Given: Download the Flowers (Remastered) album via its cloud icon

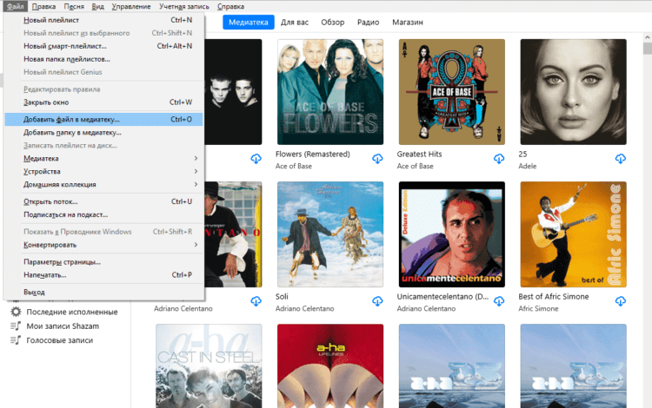Looking at the screenshot, I should coord(377,159).
